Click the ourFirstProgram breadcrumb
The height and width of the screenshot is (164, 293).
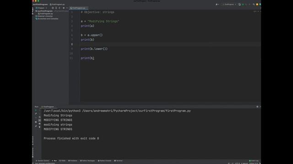[x=40, y=4]
